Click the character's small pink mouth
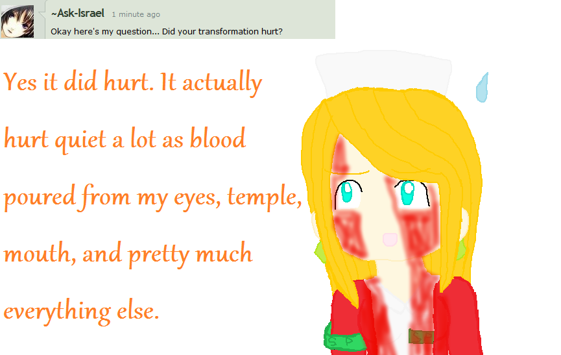 click(x=390, y=239)
